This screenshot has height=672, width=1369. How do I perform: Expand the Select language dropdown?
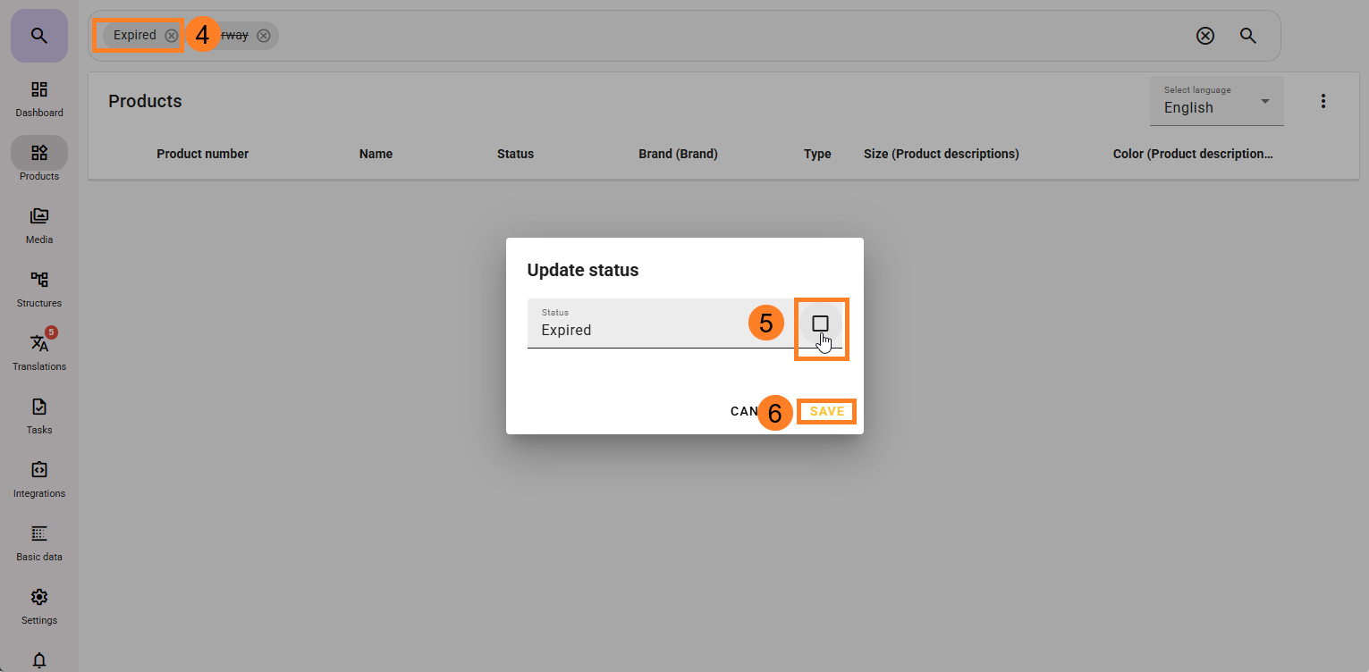pyautogui.click(x=1216, y=101)
